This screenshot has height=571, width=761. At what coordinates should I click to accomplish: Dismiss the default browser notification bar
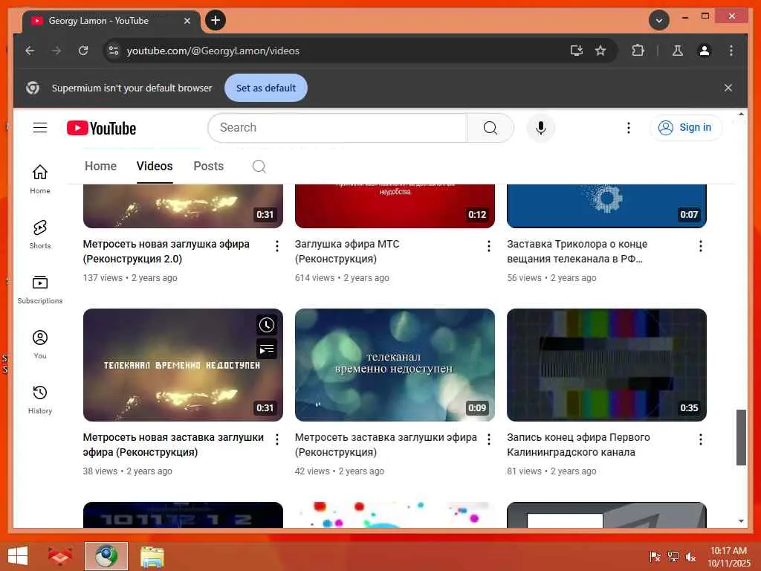tap(728, 88)
